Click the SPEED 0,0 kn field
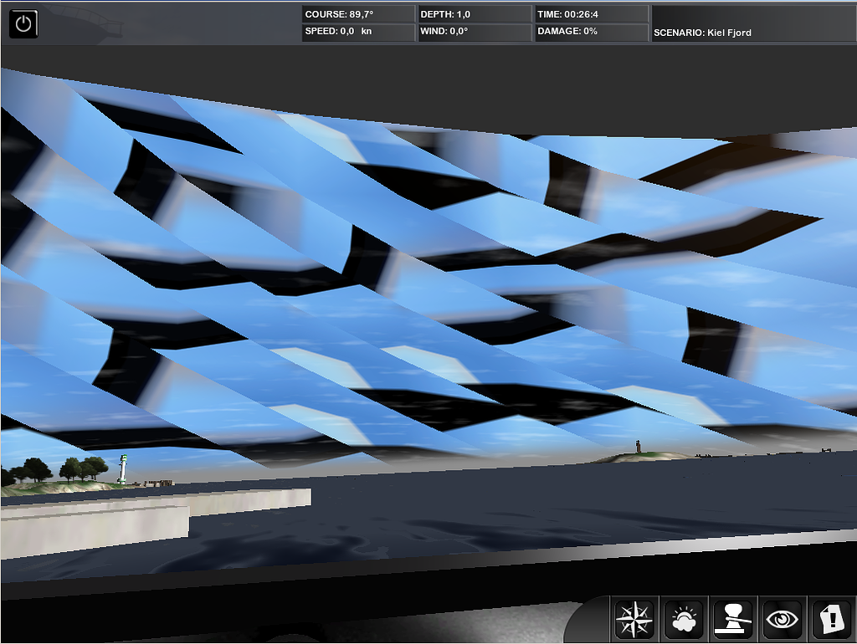Viewport: 857px width, 644px height. 358,32
